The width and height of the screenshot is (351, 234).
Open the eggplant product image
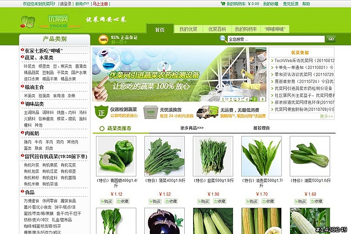coord(165,221)
